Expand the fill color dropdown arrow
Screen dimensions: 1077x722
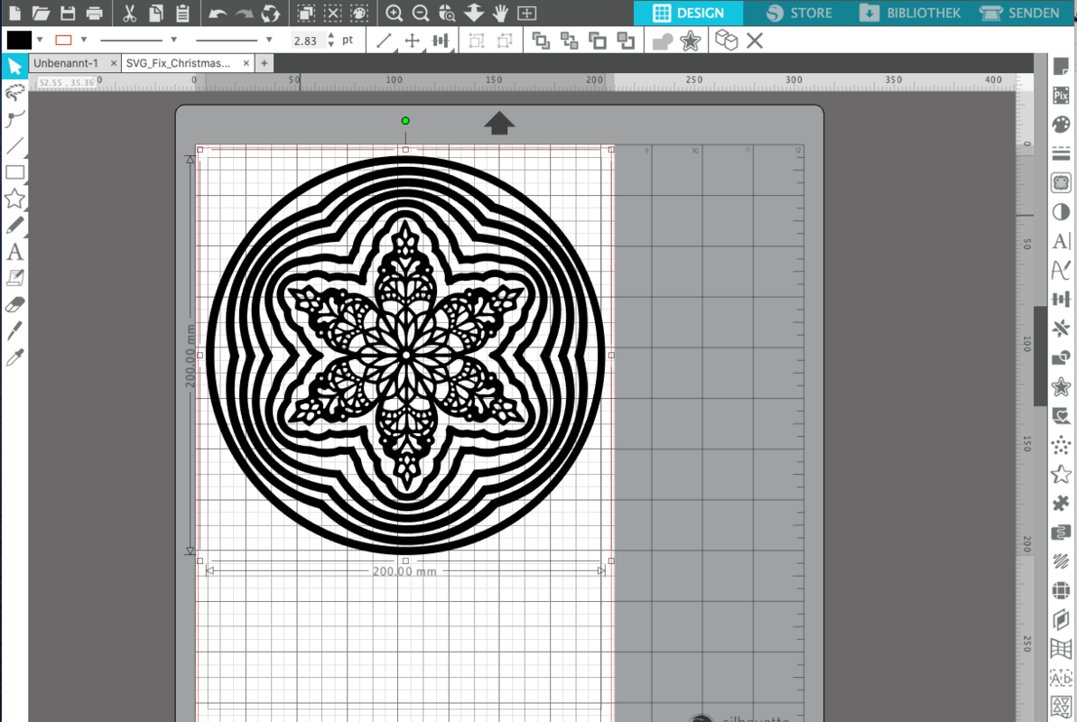[x=40, y=40]
